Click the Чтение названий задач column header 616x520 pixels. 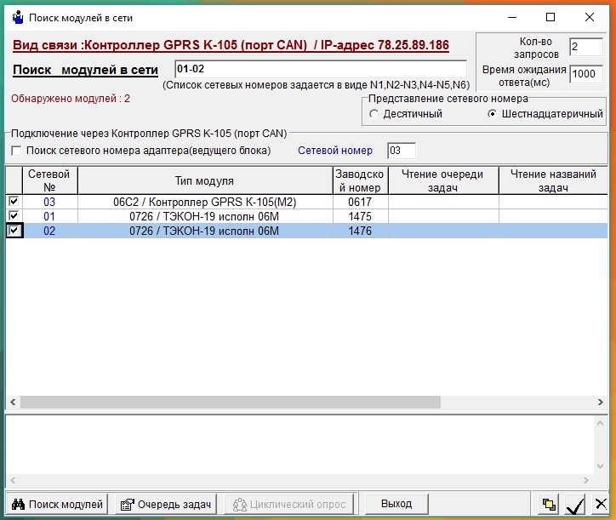[553, 180]
